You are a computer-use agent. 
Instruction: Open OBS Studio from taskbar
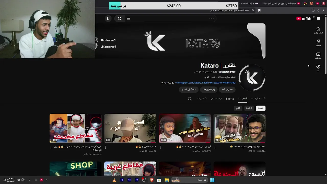pyautogui.click(x=144, y=180)
